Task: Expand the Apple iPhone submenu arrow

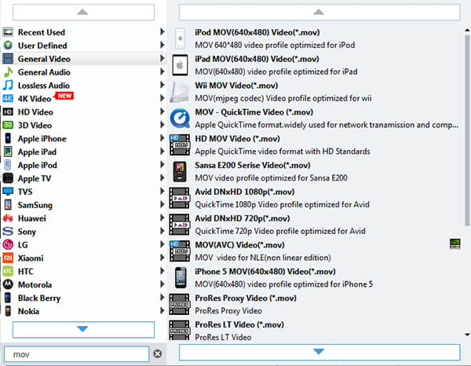Action: tap(162, 138)
